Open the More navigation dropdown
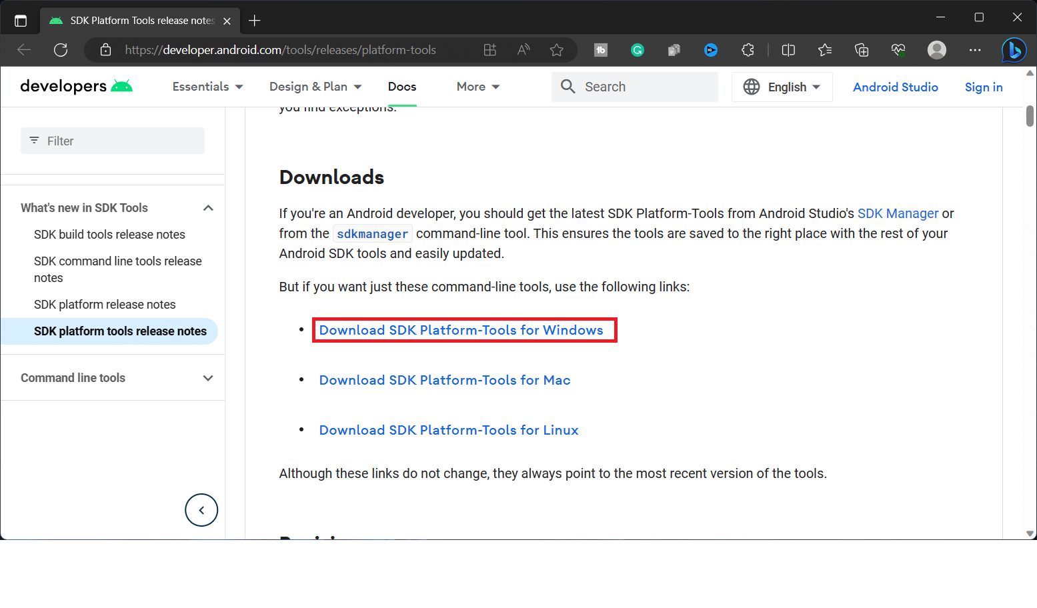This screenshot has height=608, width=1037. (x=477, y=87)
